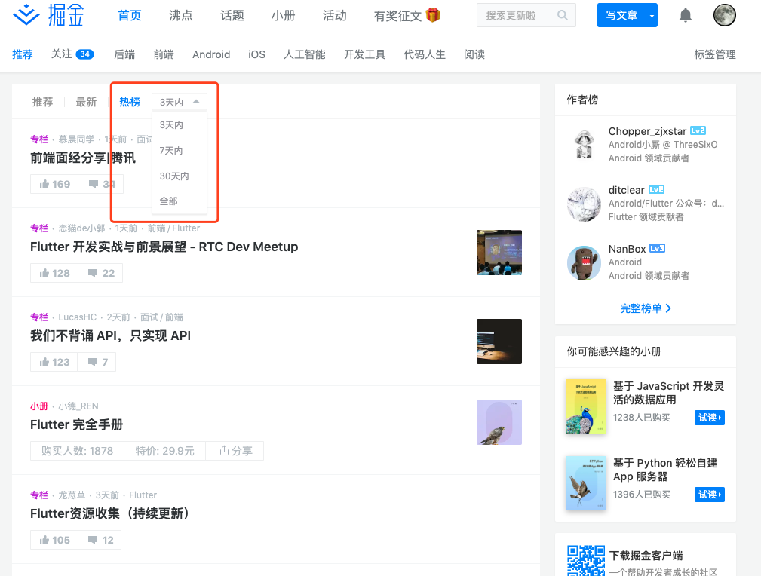Like the post 前端面经分享|腾讯
This screenshot has width=761, height=576.
54,183
